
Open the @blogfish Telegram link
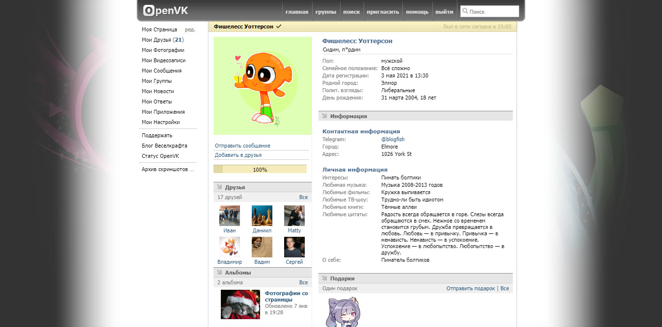tap(393, 139)
